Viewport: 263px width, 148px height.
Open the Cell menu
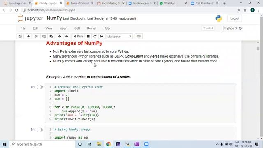pos(77,28)
